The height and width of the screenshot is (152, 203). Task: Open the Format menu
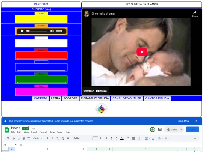tap(43, 132)
